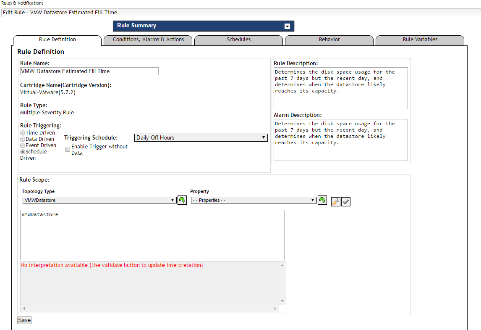Select the Event Driven radio button

pos(23,145)
